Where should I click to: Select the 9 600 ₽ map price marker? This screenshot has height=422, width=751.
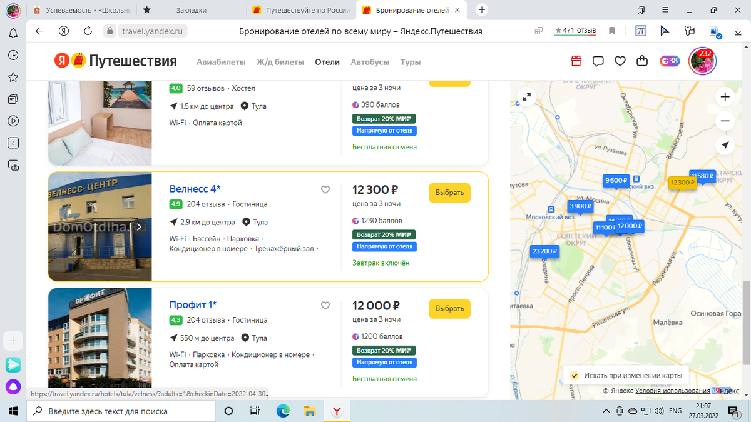point(615,180)
